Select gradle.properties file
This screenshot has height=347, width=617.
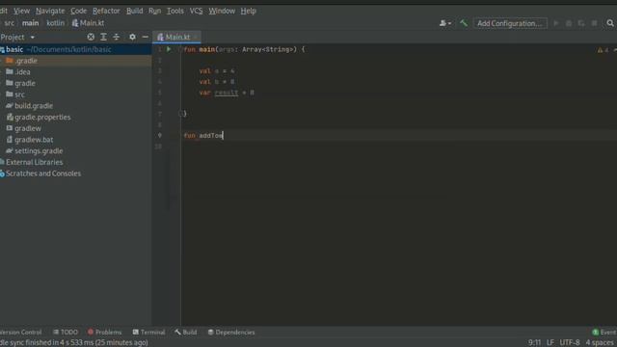[x=75, y=118]
